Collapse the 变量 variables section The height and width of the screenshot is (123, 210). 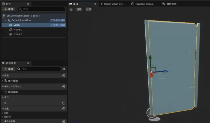pyautogui.click(x=3, y=109)
